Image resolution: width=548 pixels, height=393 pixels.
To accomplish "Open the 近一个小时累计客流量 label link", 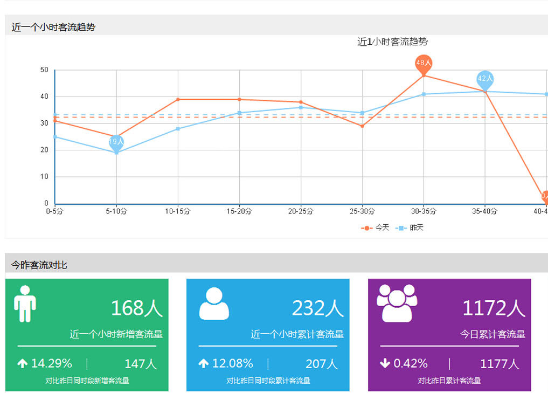I will 297,334.
